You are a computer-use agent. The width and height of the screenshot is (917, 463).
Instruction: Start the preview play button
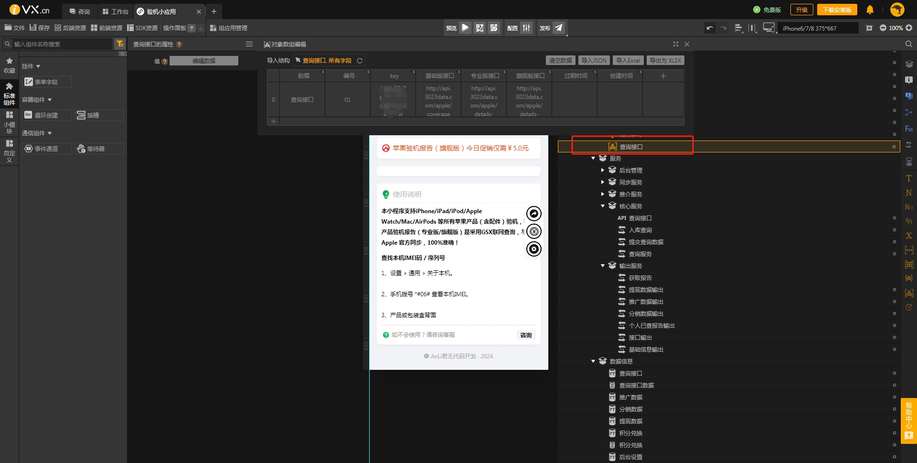(465, 28)
